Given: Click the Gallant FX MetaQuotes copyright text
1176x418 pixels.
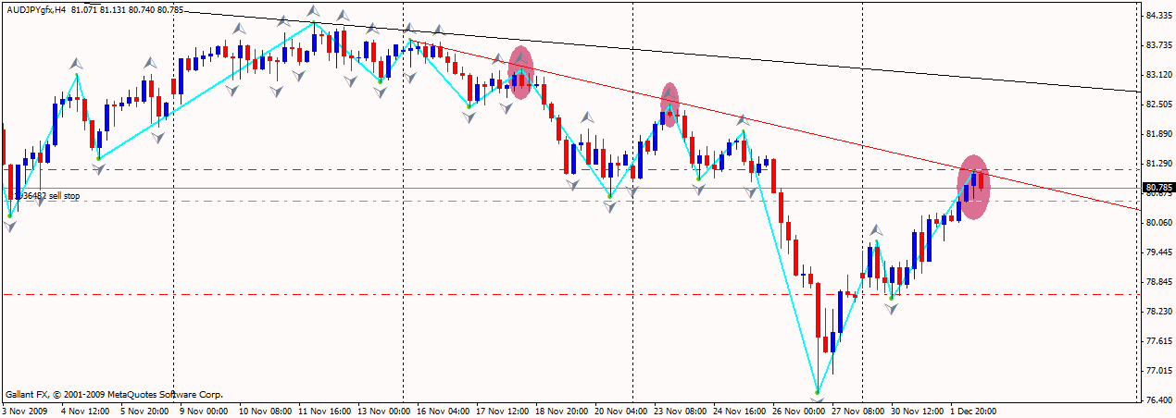Looking at the screenshot, I should pyautogui.click(x=113, y=392).
